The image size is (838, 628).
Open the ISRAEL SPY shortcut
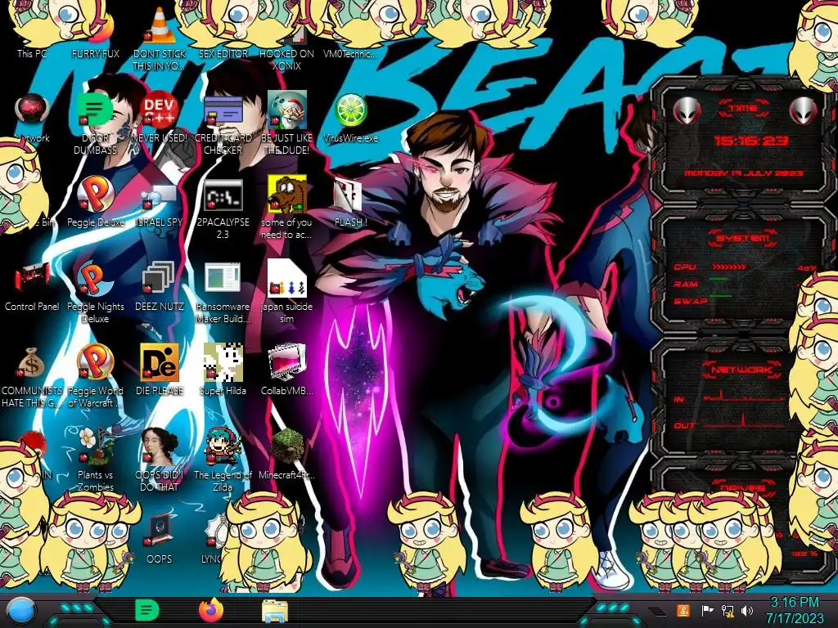coord(160,196)
